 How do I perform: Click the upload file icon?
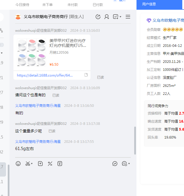(40, 164)
